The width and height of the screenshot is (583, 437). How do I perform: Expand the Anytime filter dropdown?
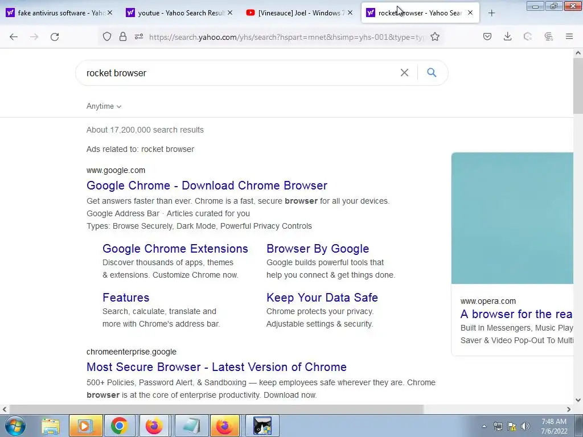point(104,106)
